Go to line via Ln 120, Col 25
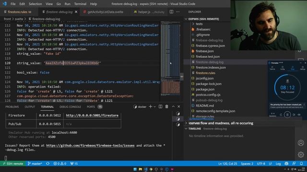The width and height of the screenshot is (307, 172). coord(227,163)
